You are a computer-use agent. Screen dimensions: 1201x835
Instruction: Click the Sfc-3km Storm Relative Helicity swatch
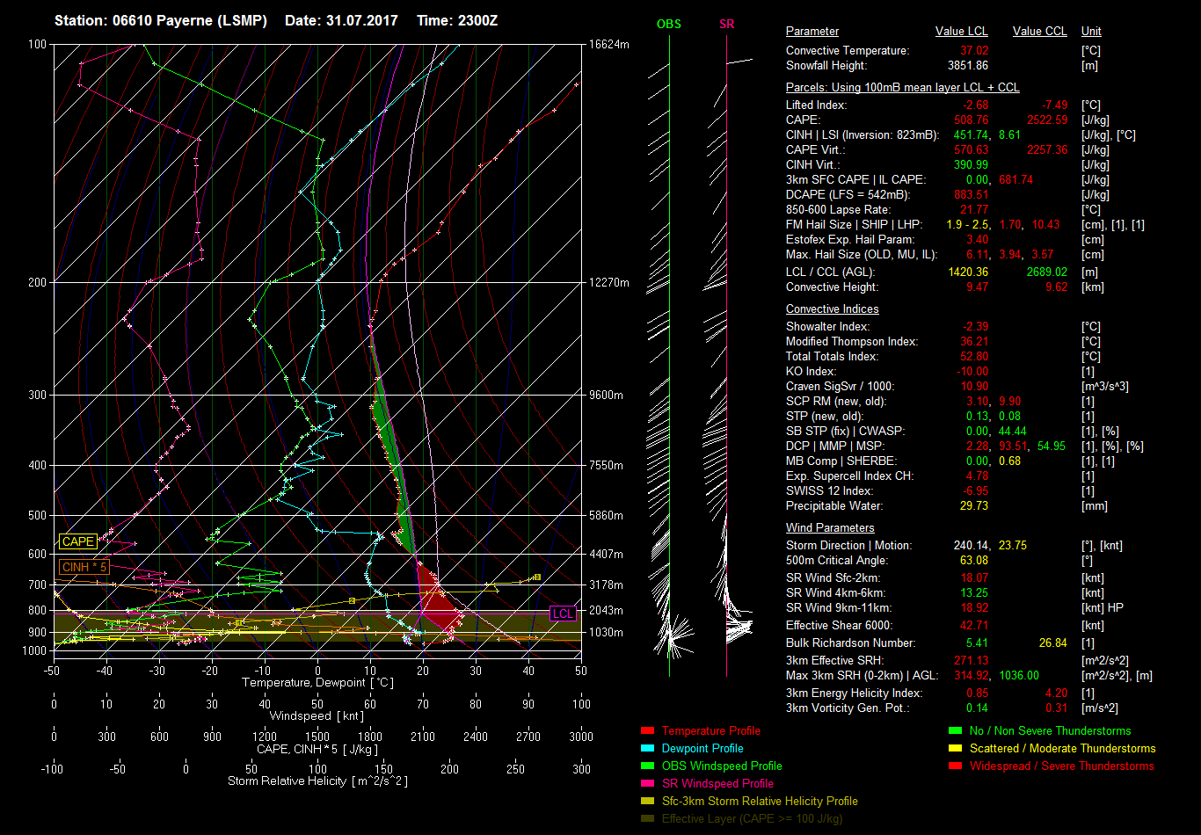pos(647,801)
